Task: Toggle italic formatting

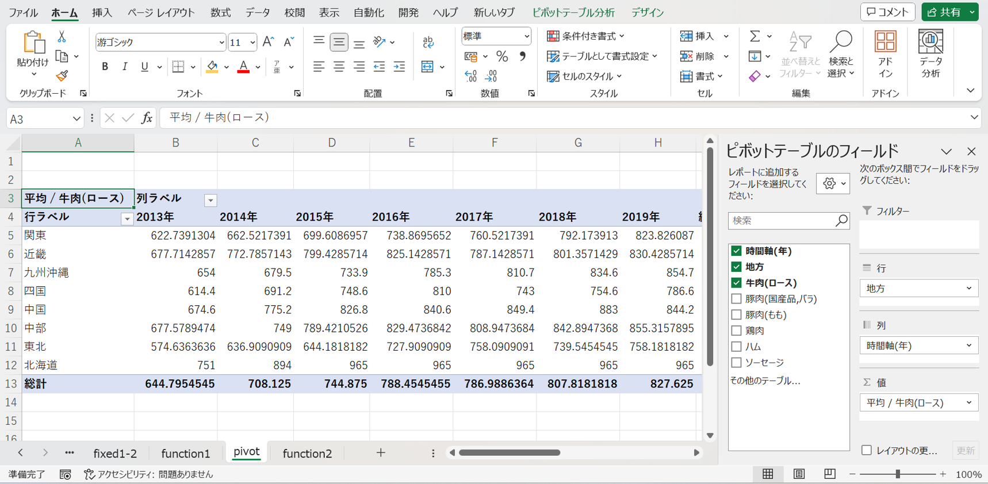Action: [124, 67]
